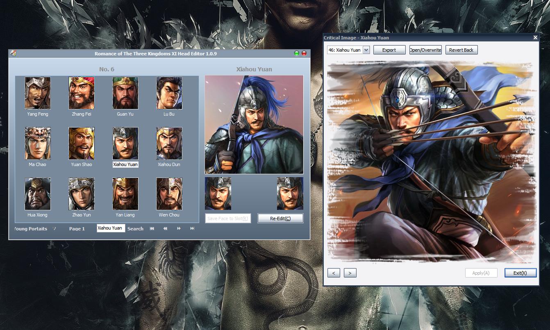Screen dimensions: 550x330
Task: Click green minimize button of Head Editor
Action: 297,53
